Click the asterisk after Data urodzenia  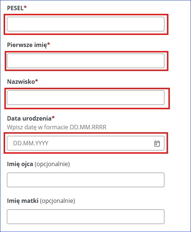[x=53, y=118]
